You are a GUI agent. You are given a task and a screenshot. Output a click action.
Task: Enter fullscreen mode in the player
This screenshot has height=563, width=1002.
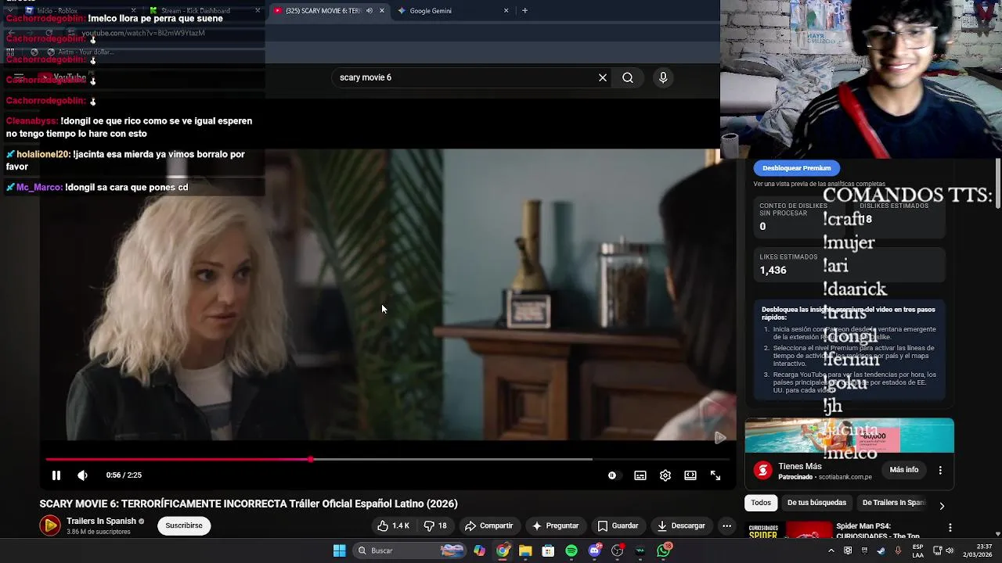click(715, 475)
